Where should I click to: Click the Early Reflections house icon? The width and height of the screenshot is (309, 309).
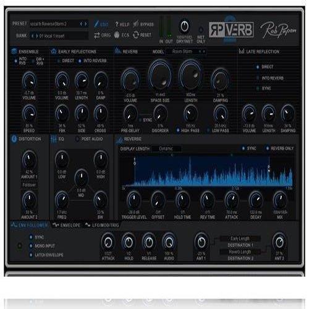54,51
